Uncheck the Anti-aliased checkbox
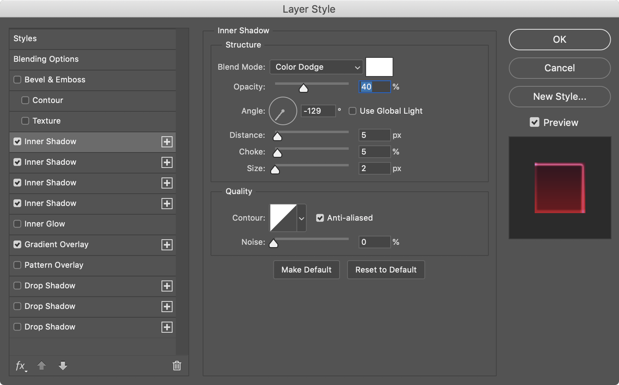This screenshot has width=619, height=385. 320,218
